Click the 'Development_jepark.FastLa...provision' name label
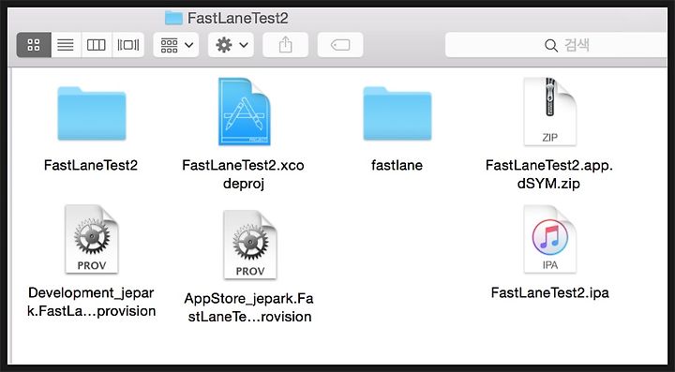 91,302
